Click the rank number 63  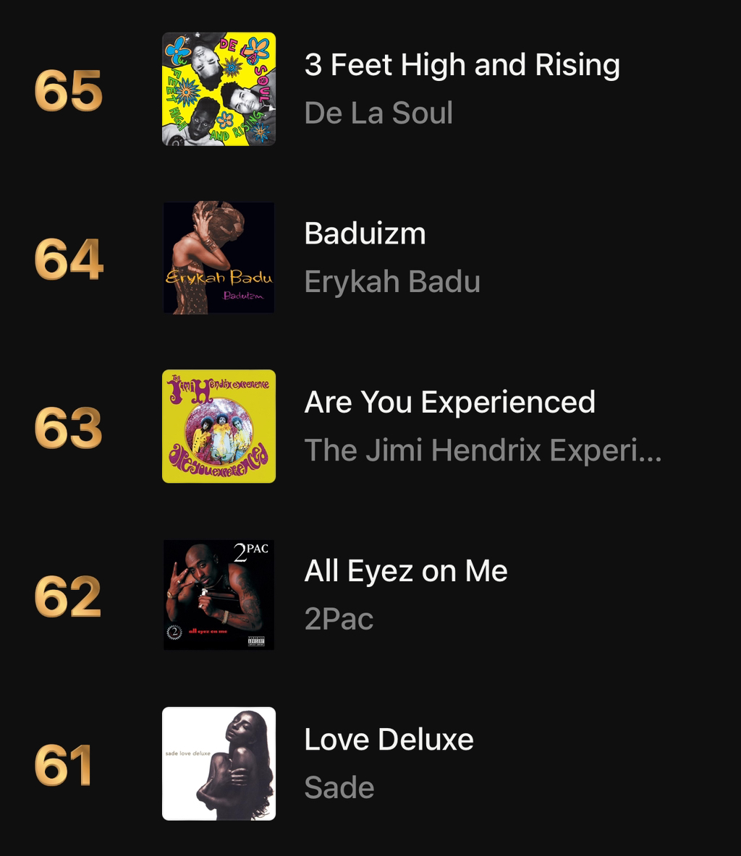(x=68, y=428)
